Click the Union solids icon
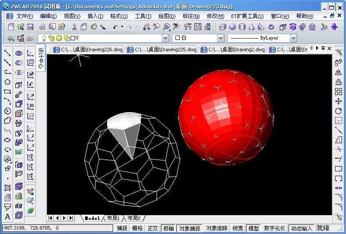Viewport: 346px width, 234px height. coord(19,53)
